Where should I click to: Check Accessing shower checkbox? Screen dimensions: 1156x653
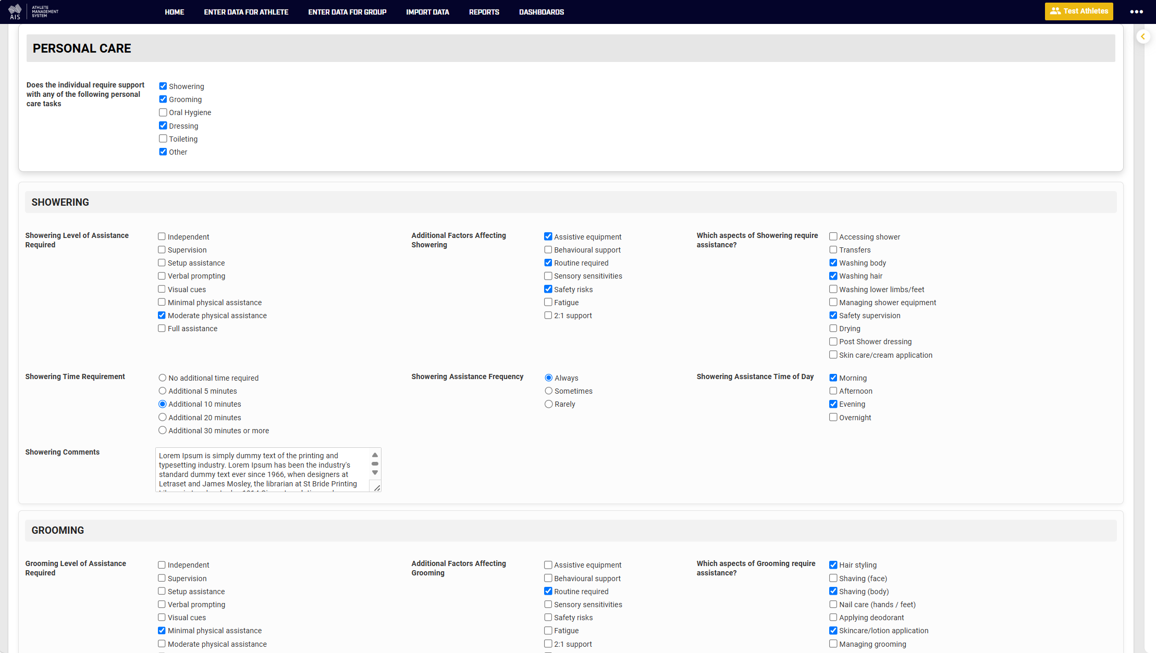point(833,236)
